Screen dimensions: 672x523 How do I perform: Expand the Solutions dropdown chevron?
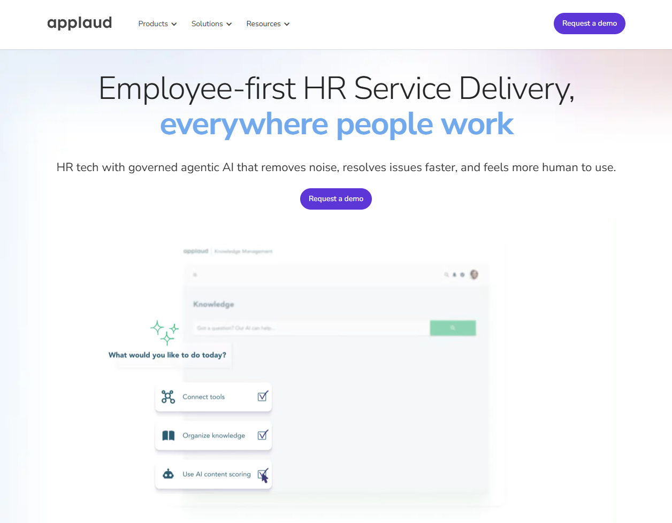[x=229, y=24]
